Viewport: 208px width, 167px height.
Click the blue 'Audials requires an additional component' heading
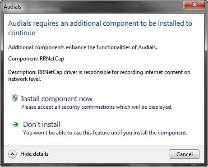pos(100,28)
